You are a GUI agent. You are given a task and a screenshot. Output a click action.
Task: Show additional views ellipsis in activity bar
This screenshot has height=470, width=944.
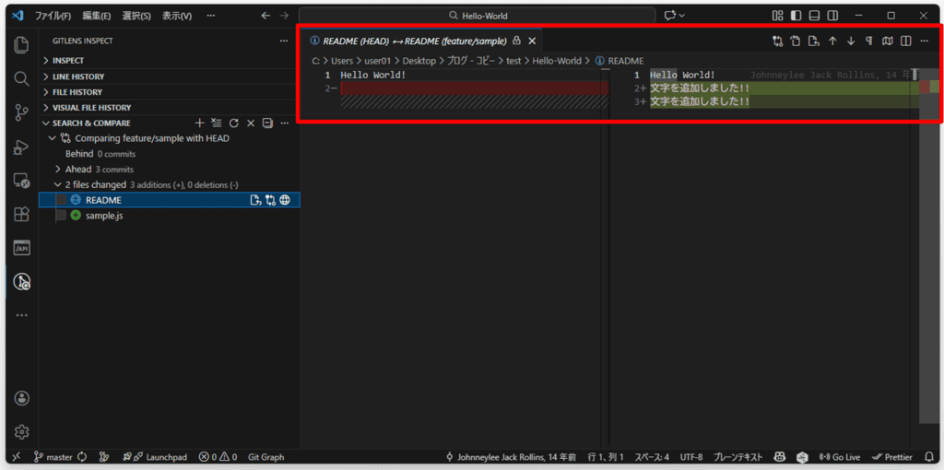(22, 315)
